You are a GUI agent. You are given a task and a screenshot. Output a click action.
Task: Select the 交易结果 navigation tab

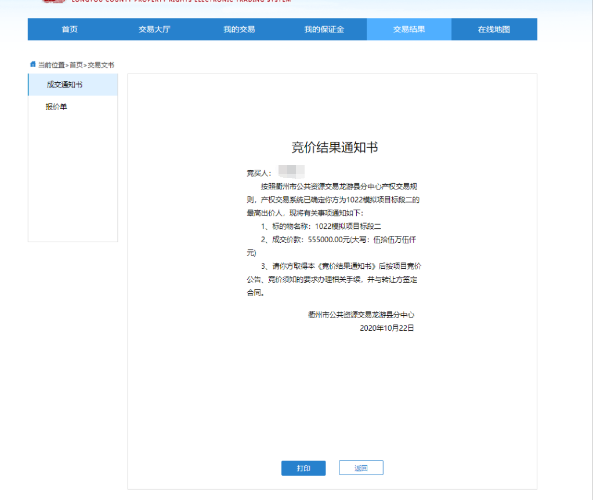point(408,30)
